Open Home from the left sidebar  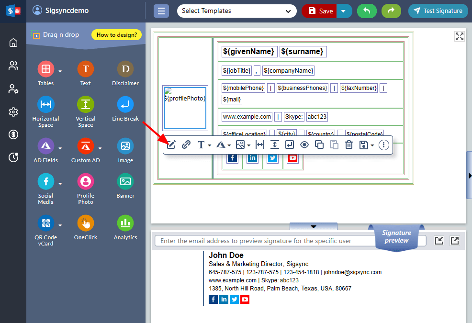[13, 43]
